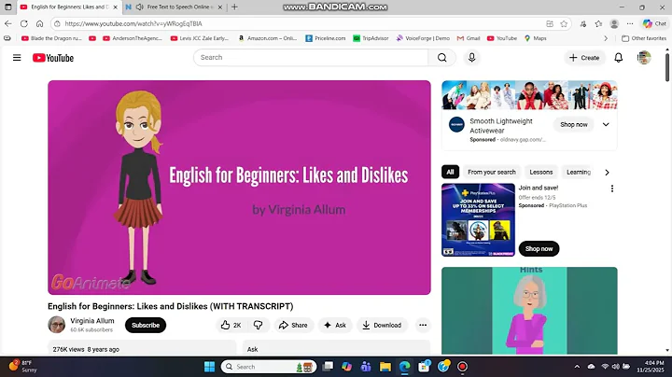This screenshot has height=377, width=672.
Task: Open a new browser tab
Action: click(x=234, y=7)
